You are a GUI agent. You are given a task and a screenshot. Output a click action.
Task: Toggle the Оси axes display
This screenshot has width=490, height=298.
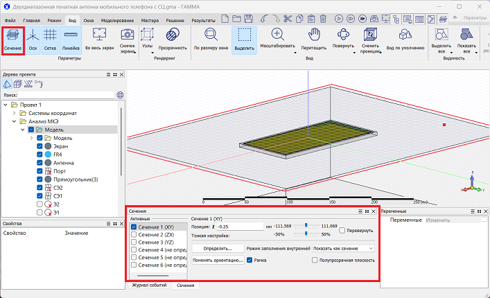point(32,39)
